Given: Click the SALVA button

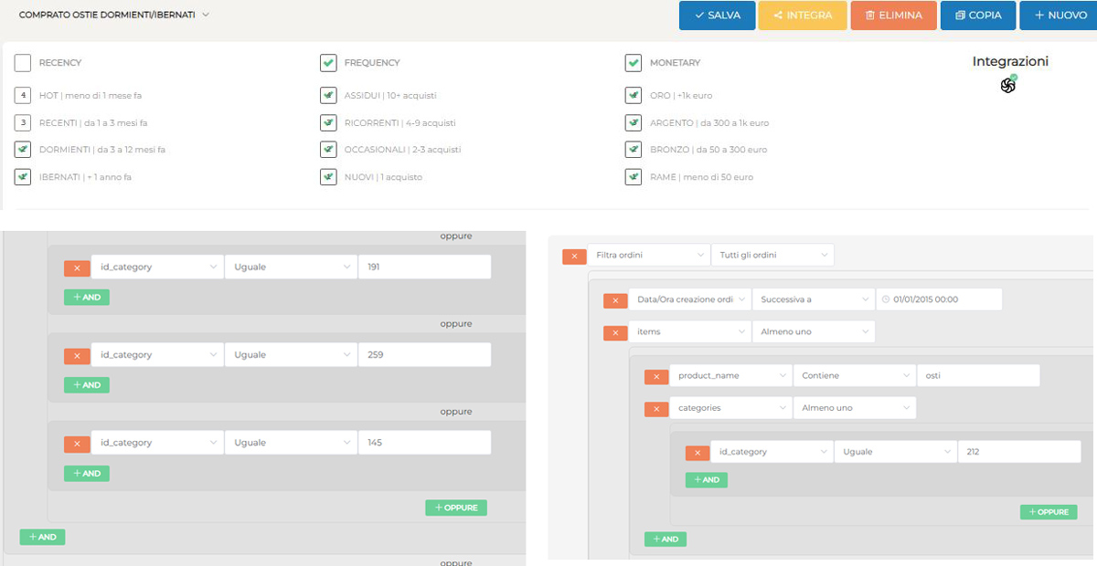Looking at the screenshot, I should (x=717, y=16).
